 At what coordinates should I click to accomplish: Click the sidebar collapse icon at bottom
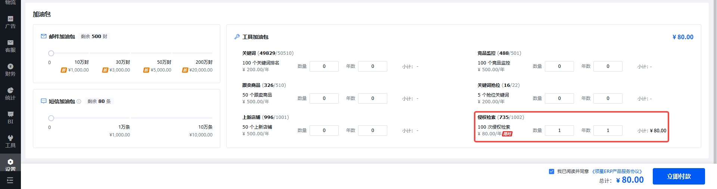click(10, 180)
